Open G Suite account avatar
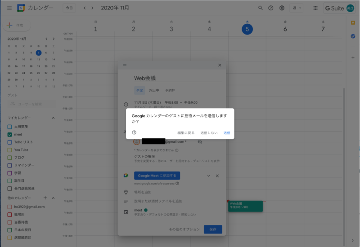Screen dimensions: 360x247 350,8
